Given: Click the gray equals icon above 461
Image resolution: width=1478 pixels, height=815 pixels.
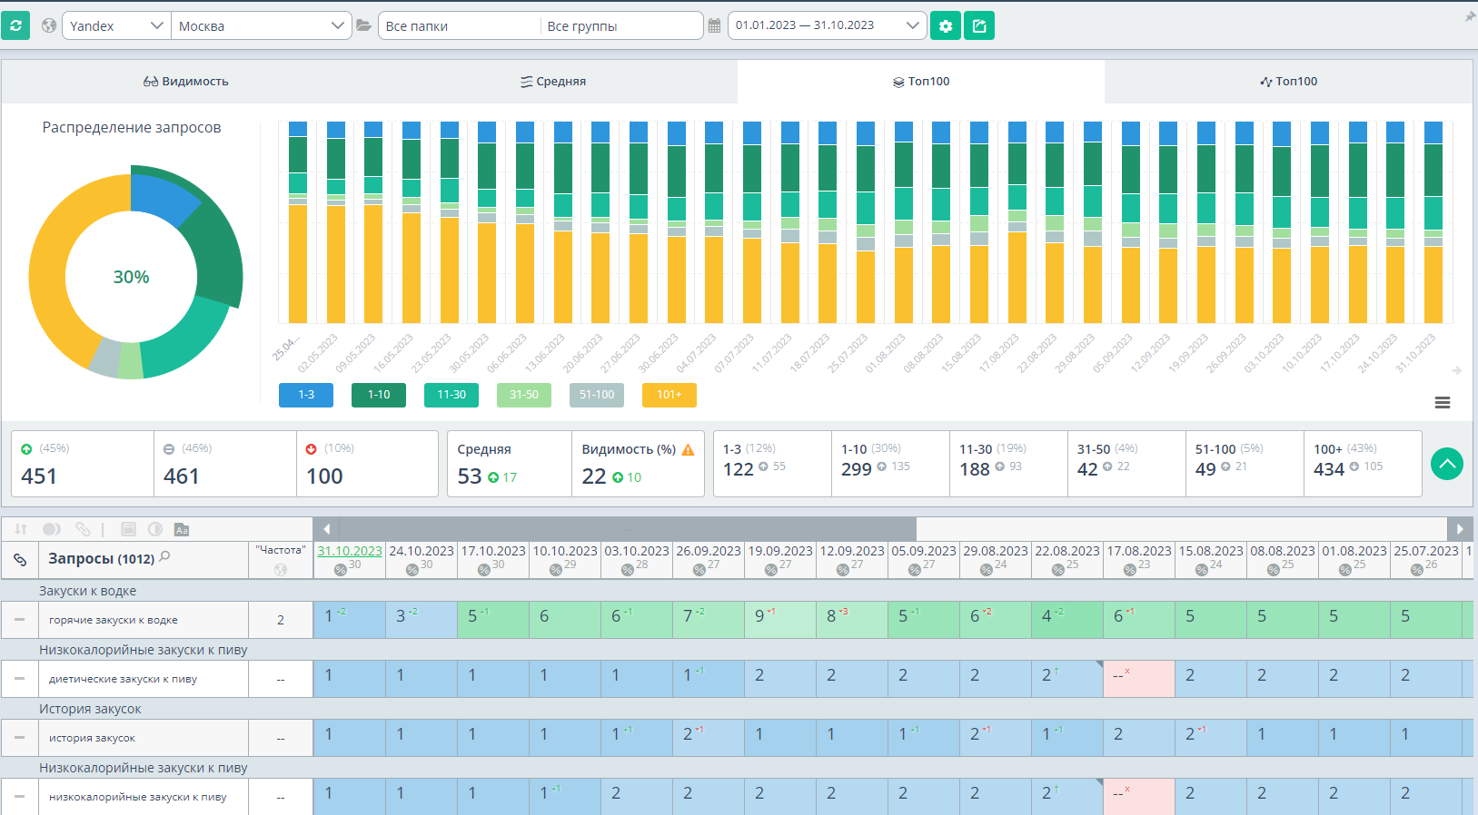Looking at the screenshot, I should [x=169, y=449].
